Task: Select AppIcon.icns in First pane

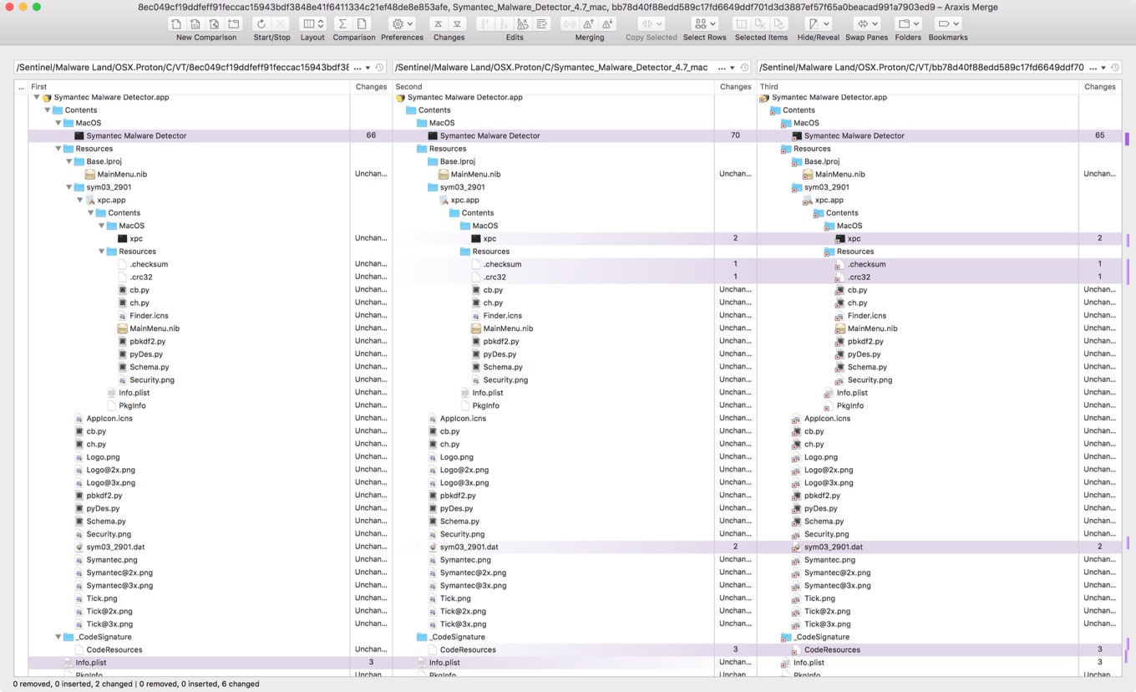Action: point(189,419)
